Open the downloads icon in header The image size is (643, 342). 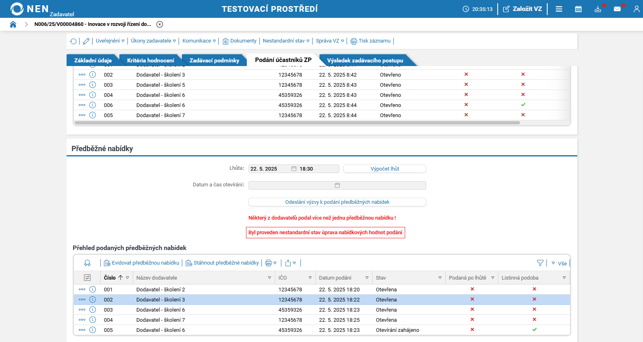click(x=598, y=9)
